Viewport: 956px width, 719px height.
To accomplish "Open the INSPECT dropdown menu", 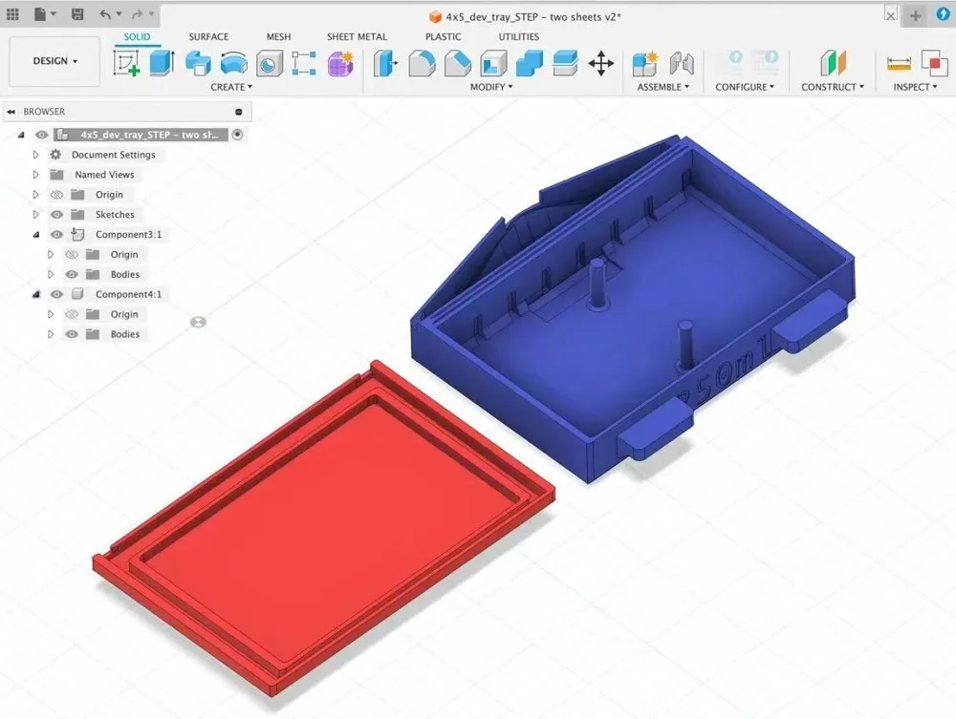I will click(916, 87).
